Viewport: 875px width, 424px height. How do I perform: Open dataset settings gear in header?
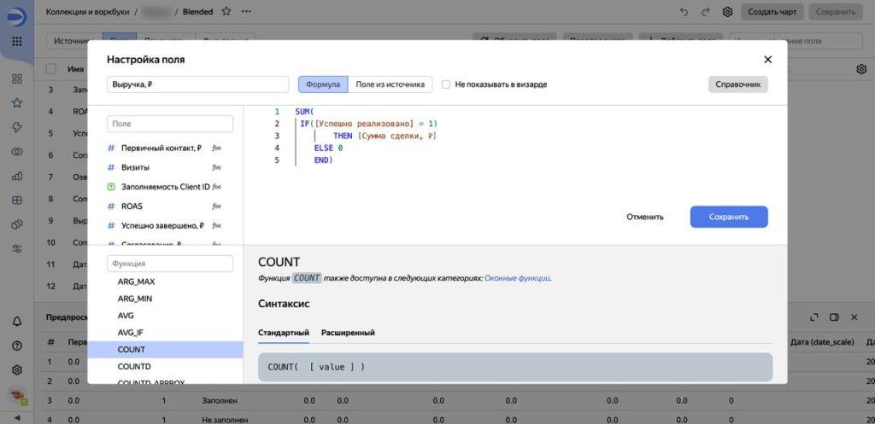pos(727,12)
